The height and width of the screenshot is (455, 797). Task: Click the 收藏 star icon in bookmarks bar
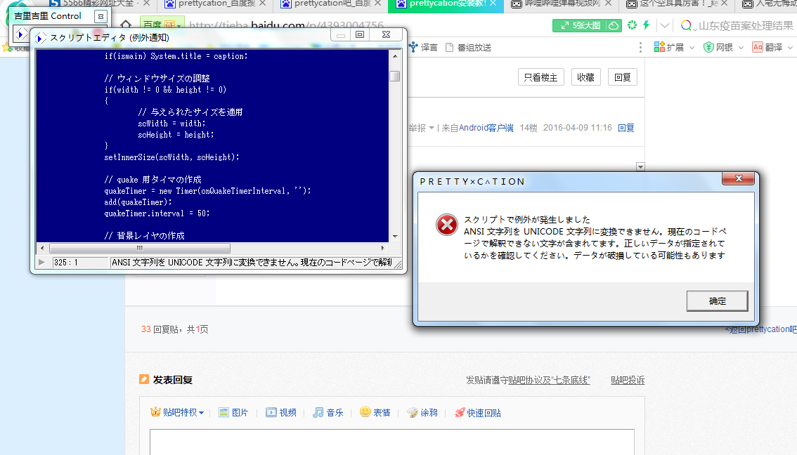click(x=7, y=48)
